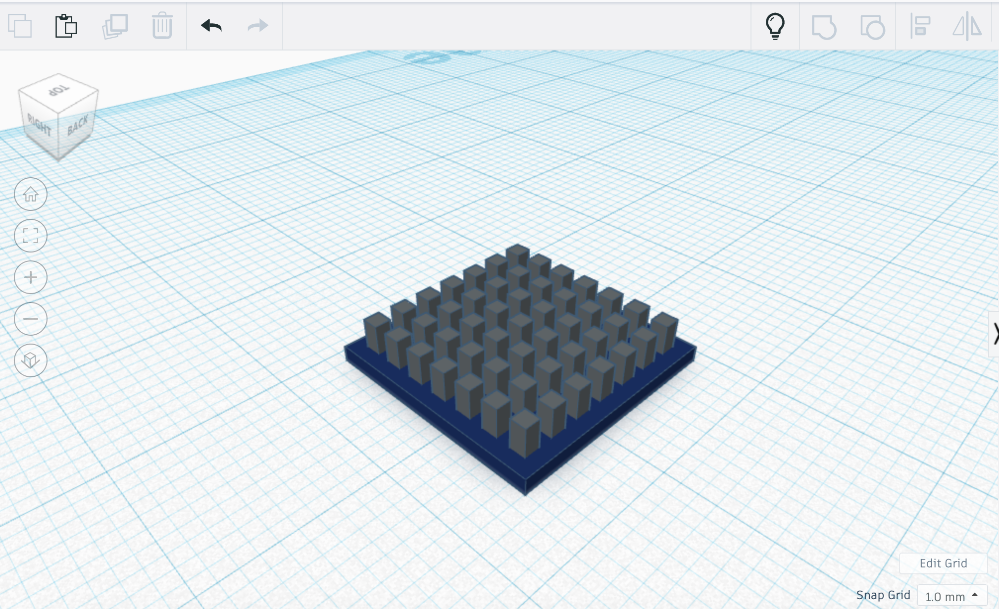
Task: Go to Home view
Action: coord(31,194)
